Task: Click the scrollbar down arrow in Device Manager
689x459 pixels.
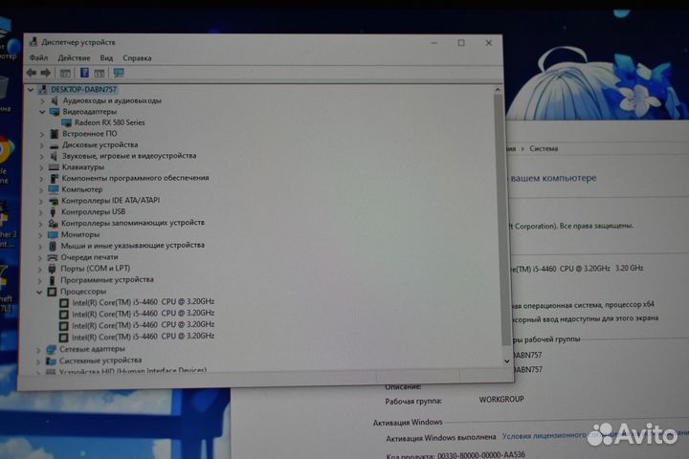Action: point(506,361)
